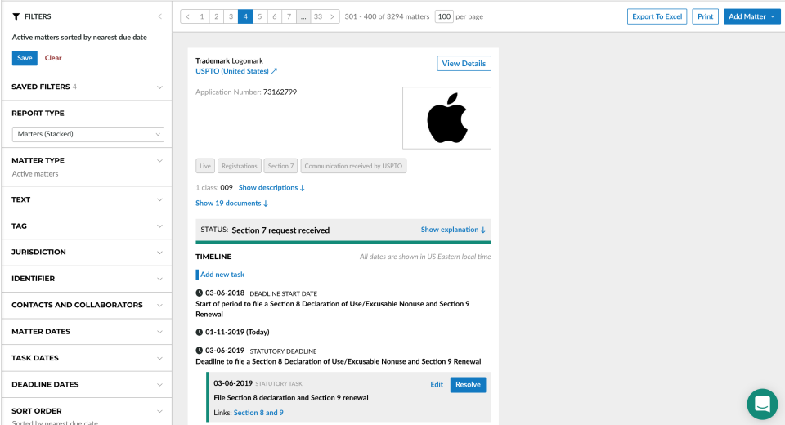Save the current filter
This screenshot has width=785, height=425.
tap(25, 58)
